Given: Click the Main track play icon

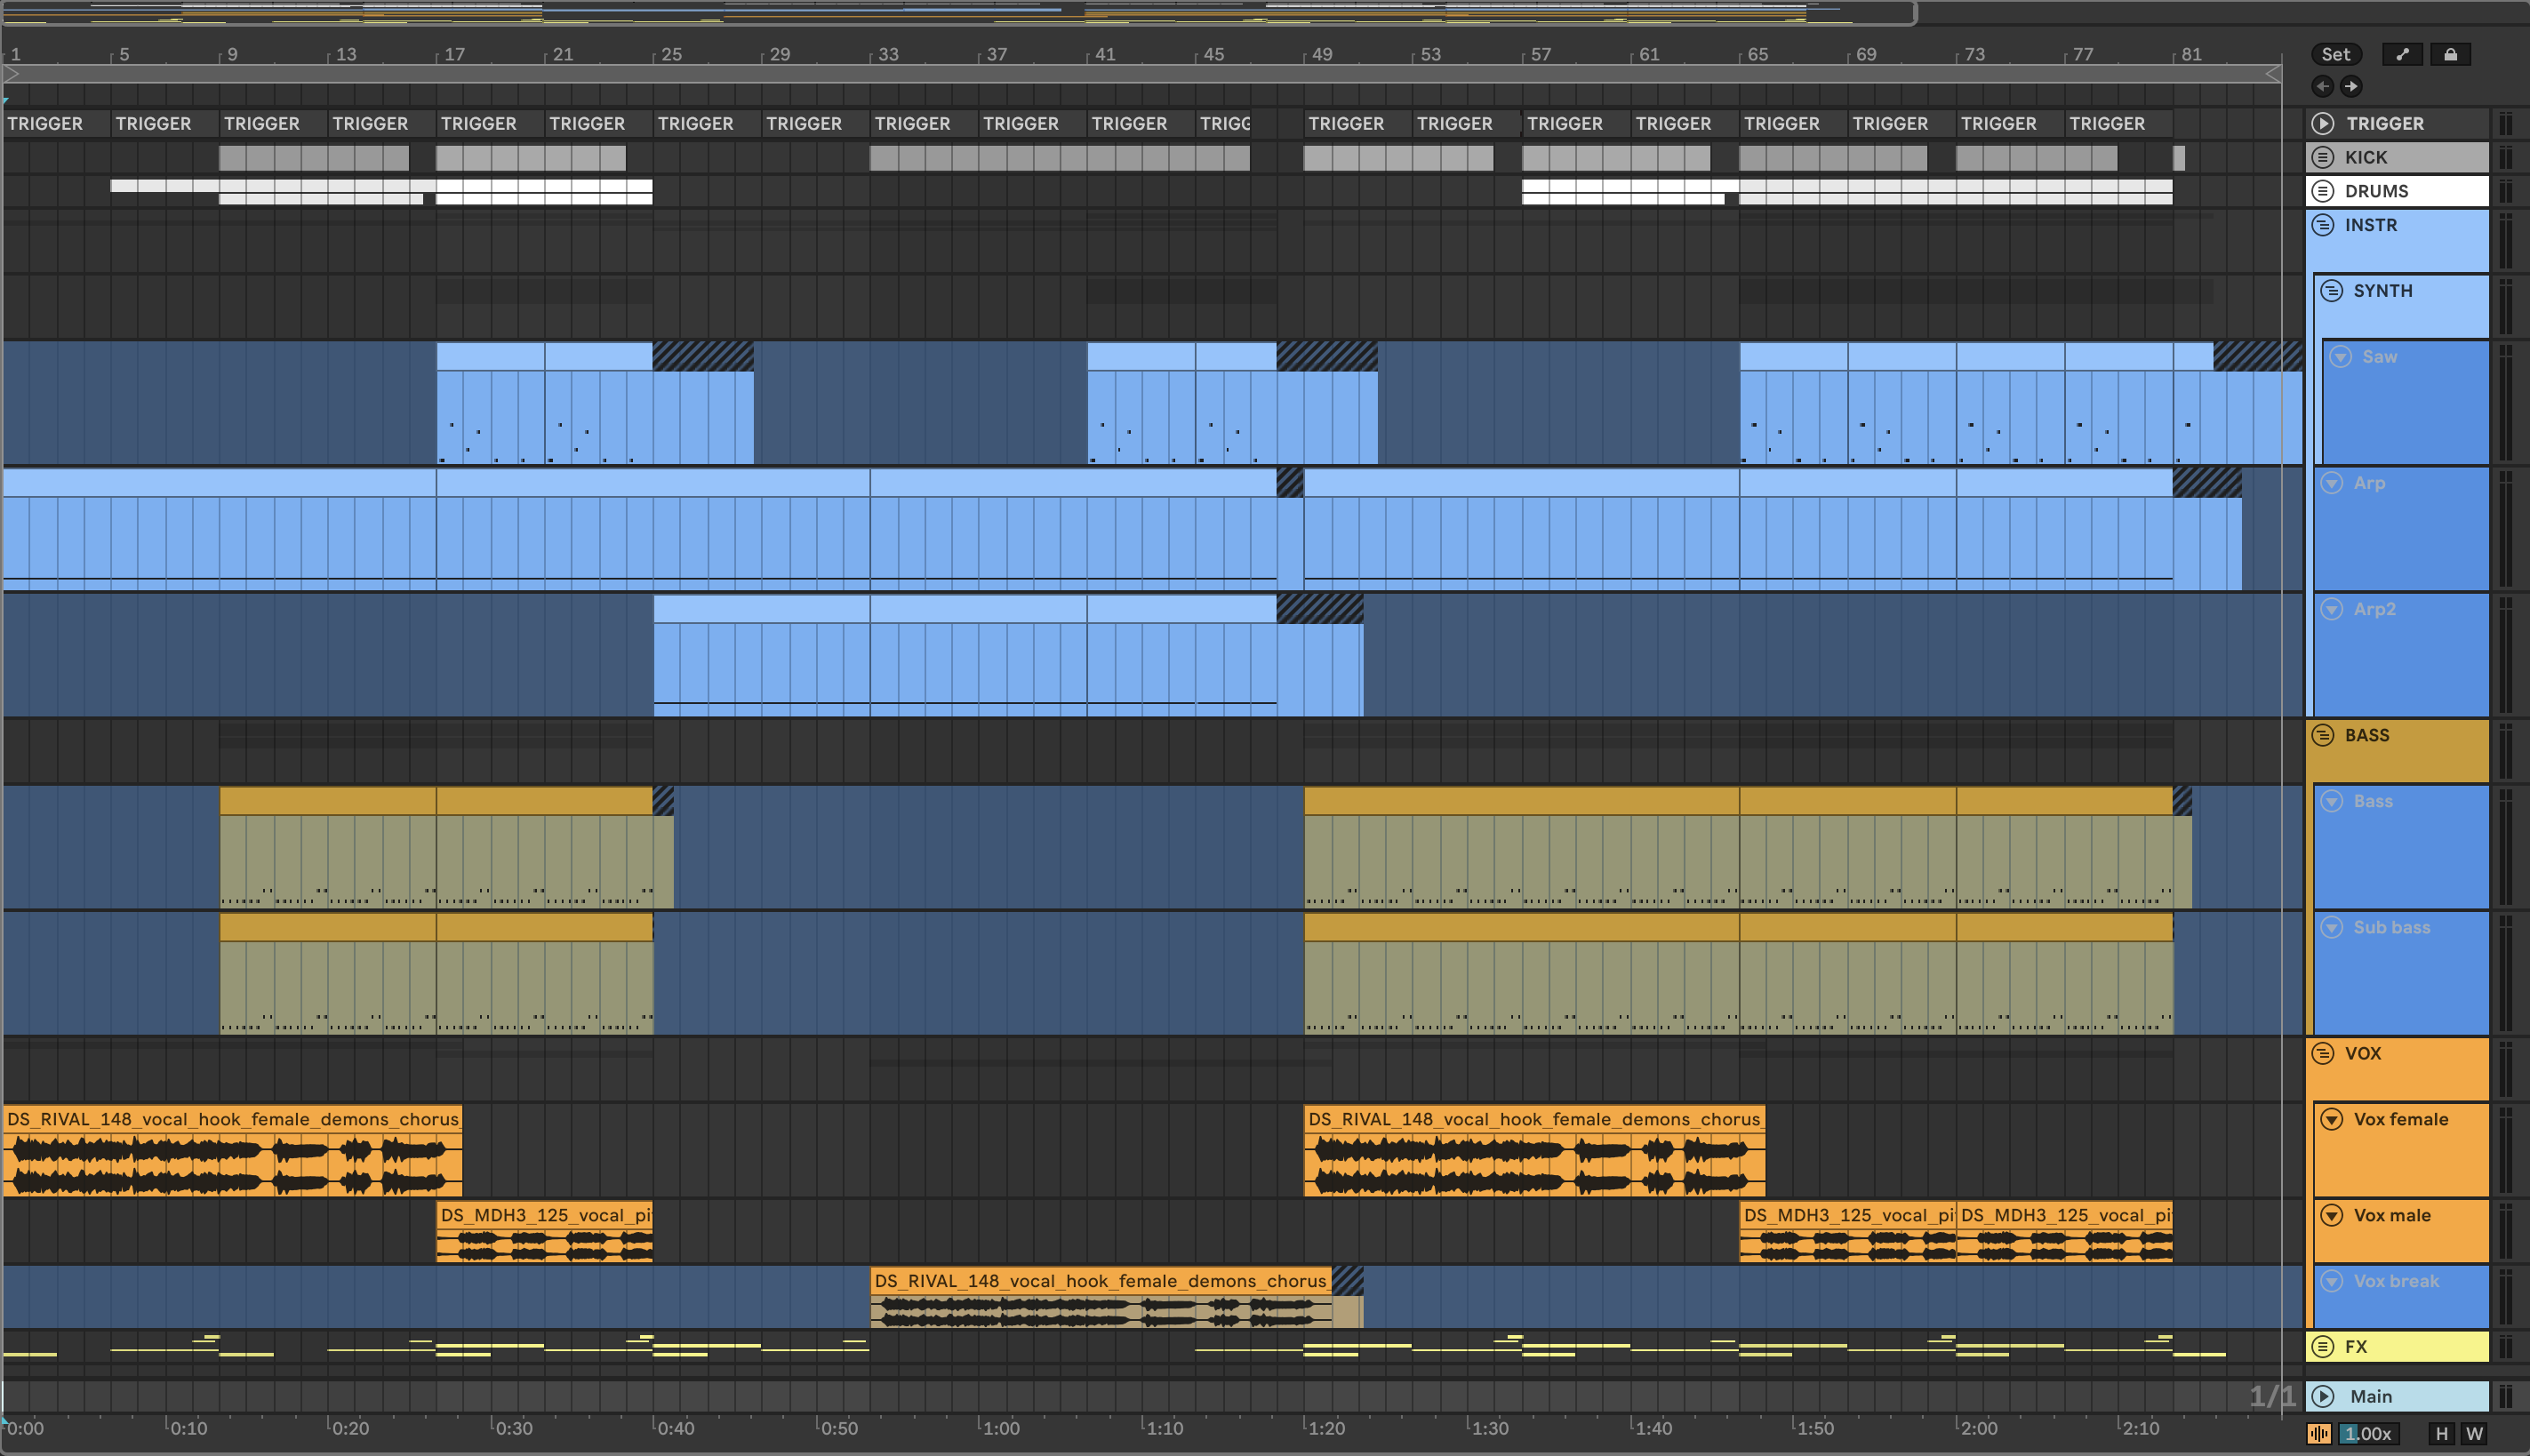Looking at the screenshot, I should point(2323,1396).
